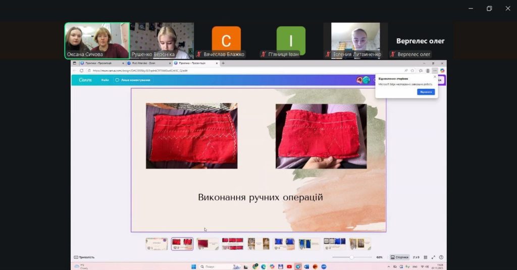The image size is (517, 270).
Task: Open grid view of slides
Action: click(425, 257)
